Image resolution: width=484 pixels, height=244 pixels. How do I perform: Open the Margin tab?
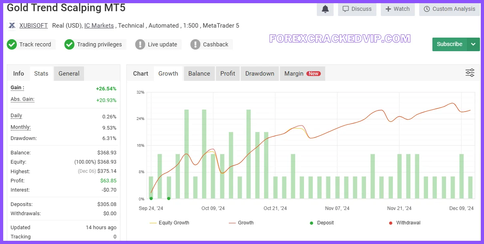[x=302, y=74]
